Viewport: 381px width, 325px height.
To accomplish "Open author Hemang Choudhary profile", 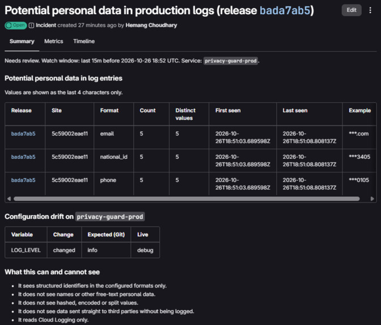I will 151,26.
